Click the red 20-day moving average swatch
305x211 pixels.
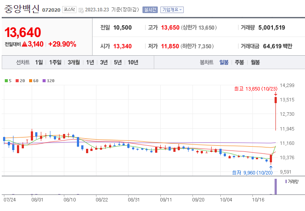17,80
